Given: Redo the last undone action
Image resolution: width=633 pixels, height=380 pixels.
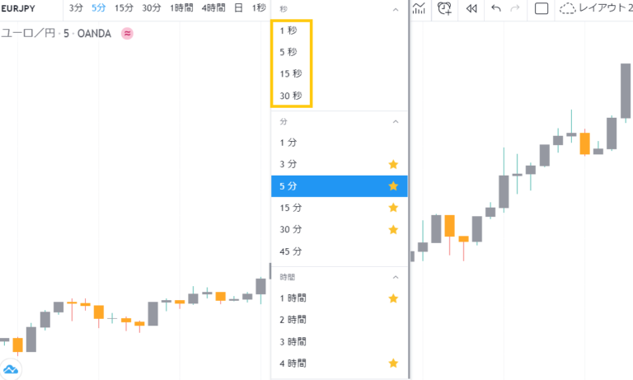Looking at the screenshot, I should coord(515,8).
